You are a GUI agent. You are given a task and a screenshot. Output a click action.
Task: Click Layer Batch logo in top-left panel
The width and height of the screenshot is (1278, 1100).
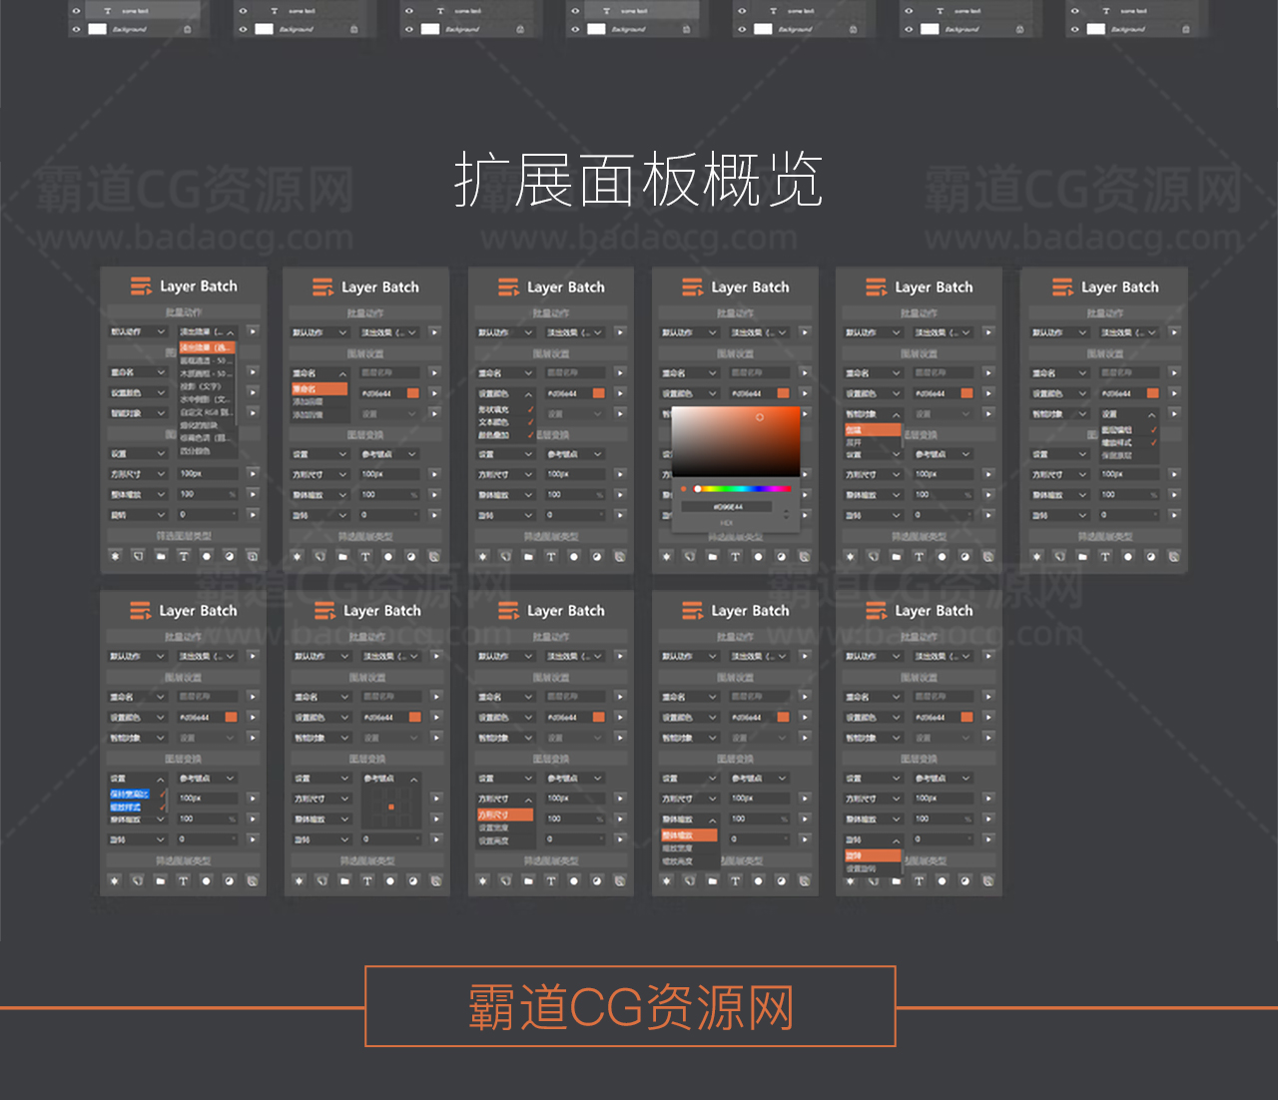tap(141, 286)
